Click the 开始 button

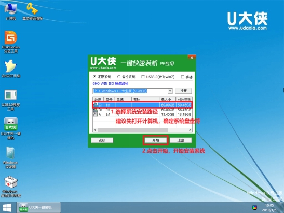[x=156, y=140]
